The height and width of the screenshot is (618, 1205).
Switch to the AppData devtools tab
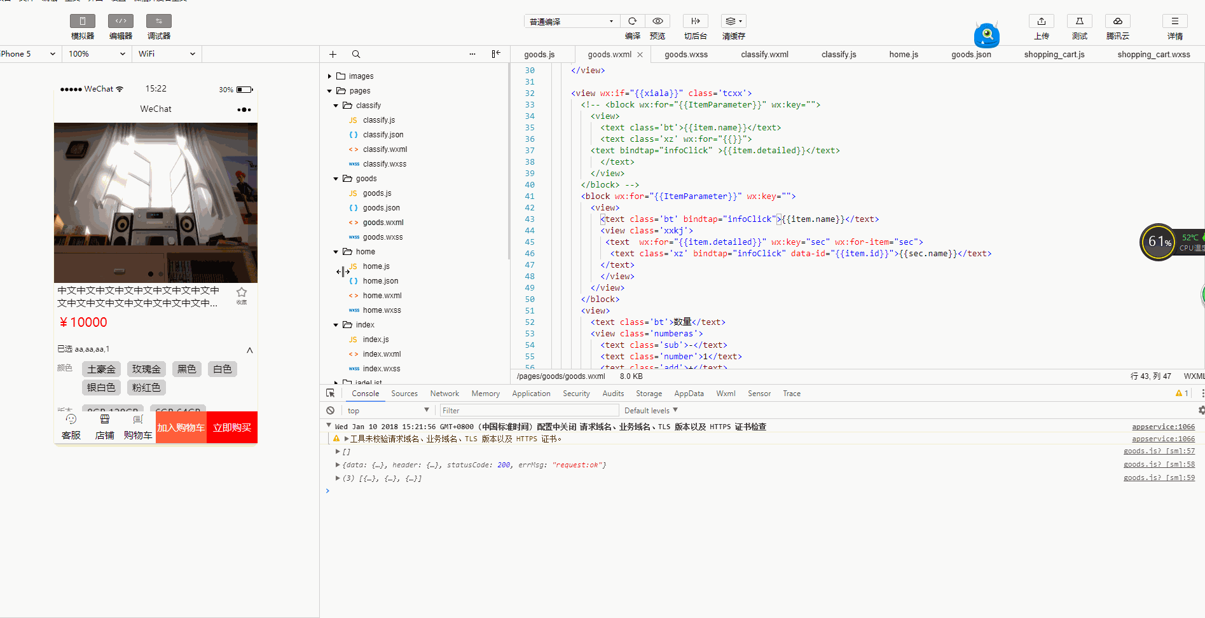tap(689, 394)
